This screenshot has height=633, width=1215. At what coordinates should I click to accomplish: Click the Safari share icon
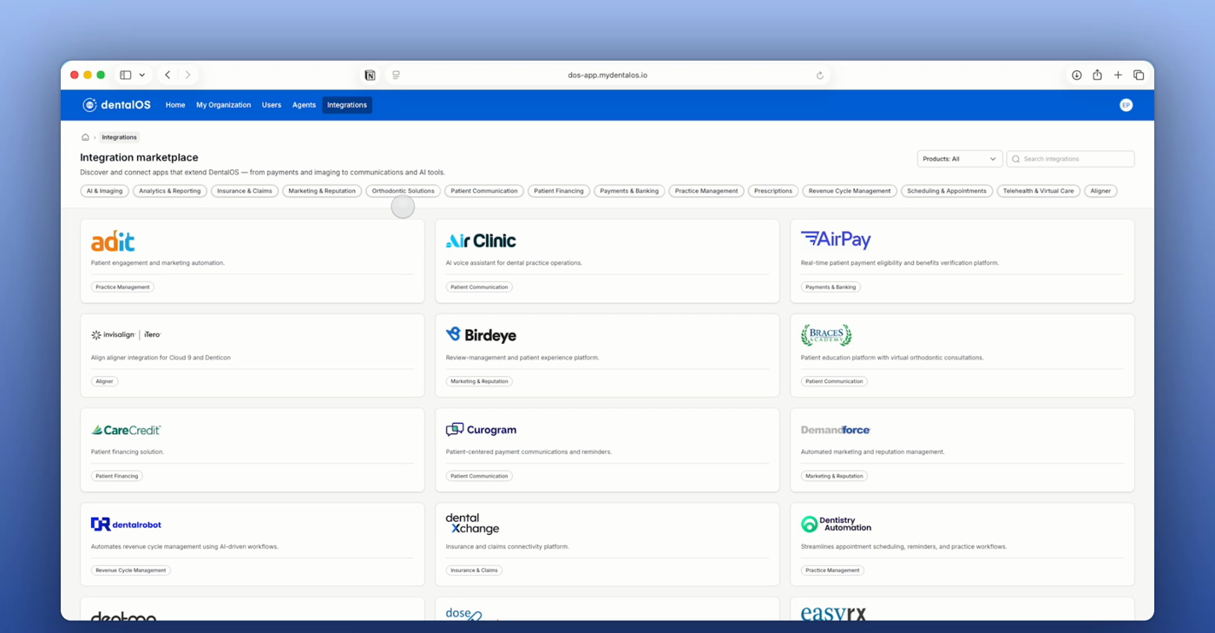point(1097,76)
